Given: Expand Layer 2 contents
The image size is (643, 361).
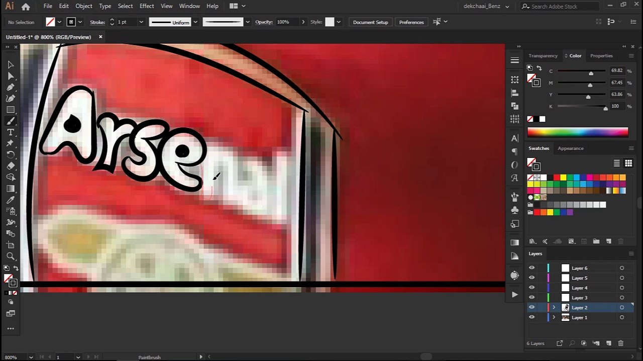Looking at the screenshot, I should [554, 307].
